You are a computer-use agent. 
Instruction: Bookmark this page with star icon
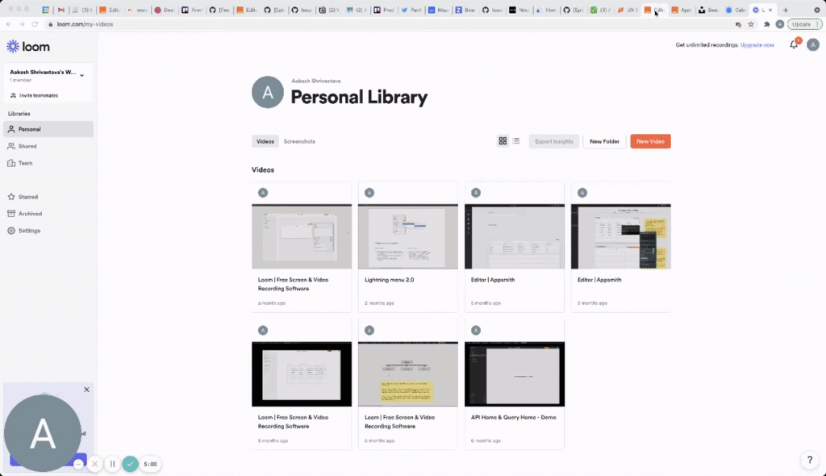(x=751, y=24)
